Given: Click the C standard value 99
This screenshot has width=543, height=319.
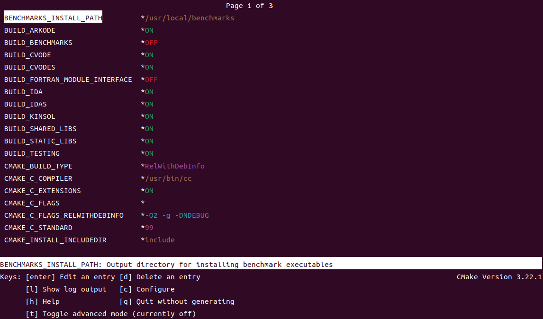Looking at the screenshot, I should click(x=149, y=228).
